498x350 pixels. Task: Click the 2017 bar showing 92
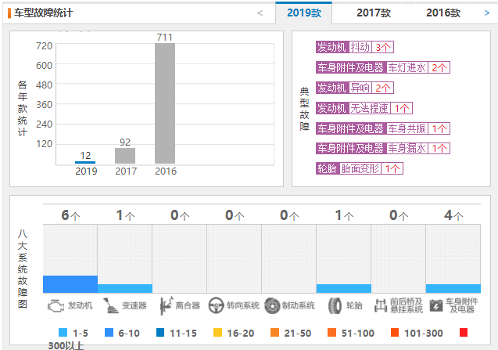(x=125, y=156)
